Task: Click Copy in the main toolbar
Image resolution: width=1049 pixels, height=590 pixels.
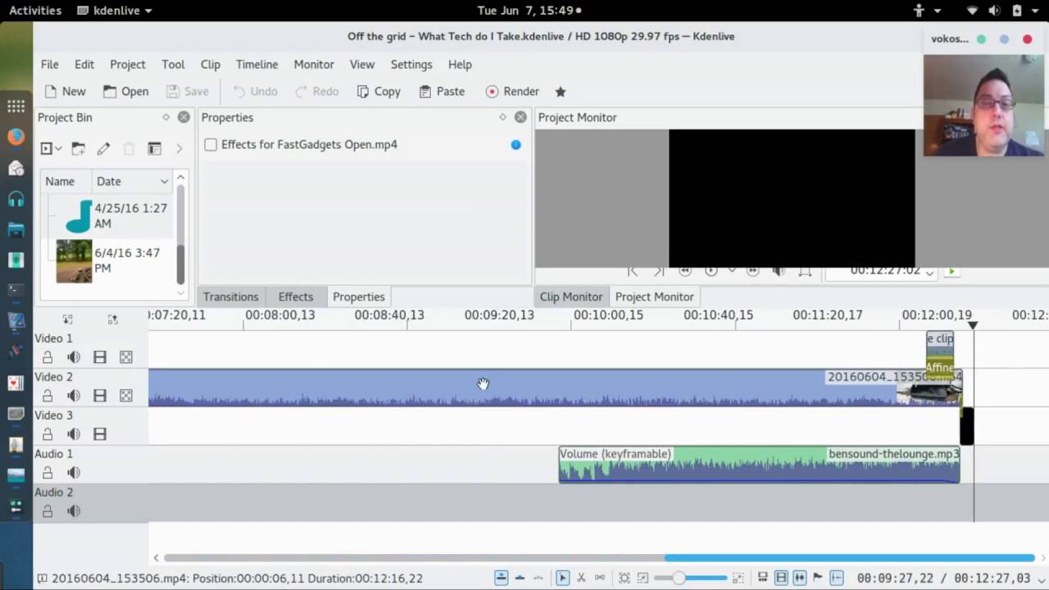Action: (379, 92)
